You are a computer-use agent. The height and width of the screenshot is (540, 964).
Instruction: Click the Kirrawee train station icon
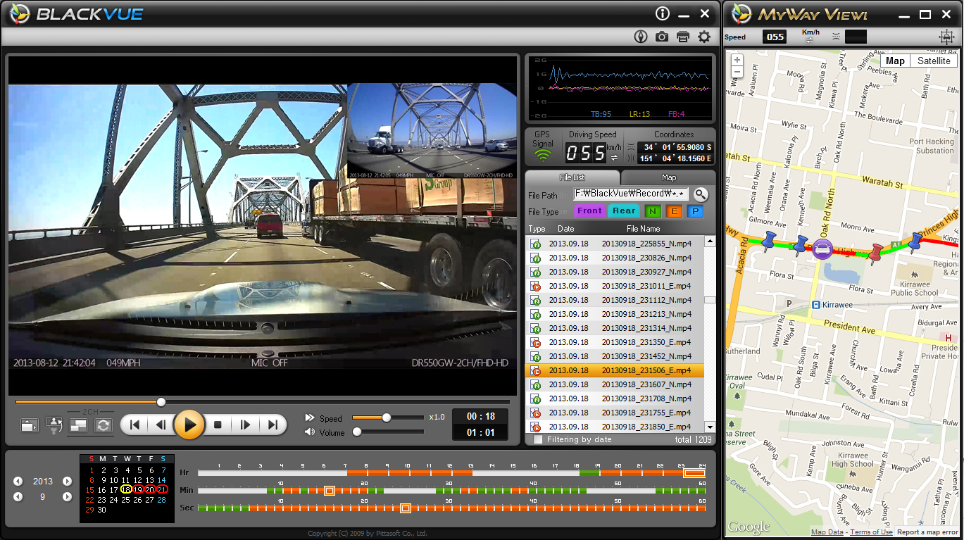pyautogui.click(x=815, y=305)
